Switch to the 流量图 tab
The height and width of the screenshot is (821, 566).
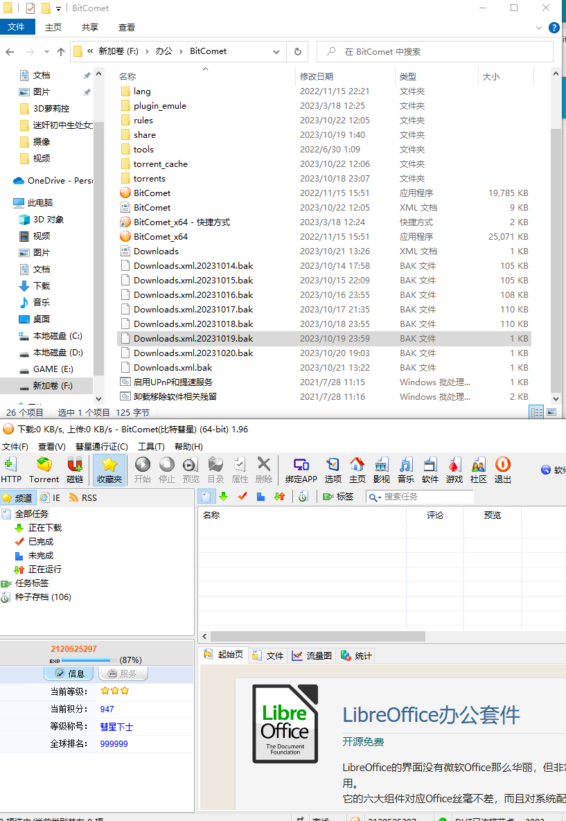[x=312, y=655]
